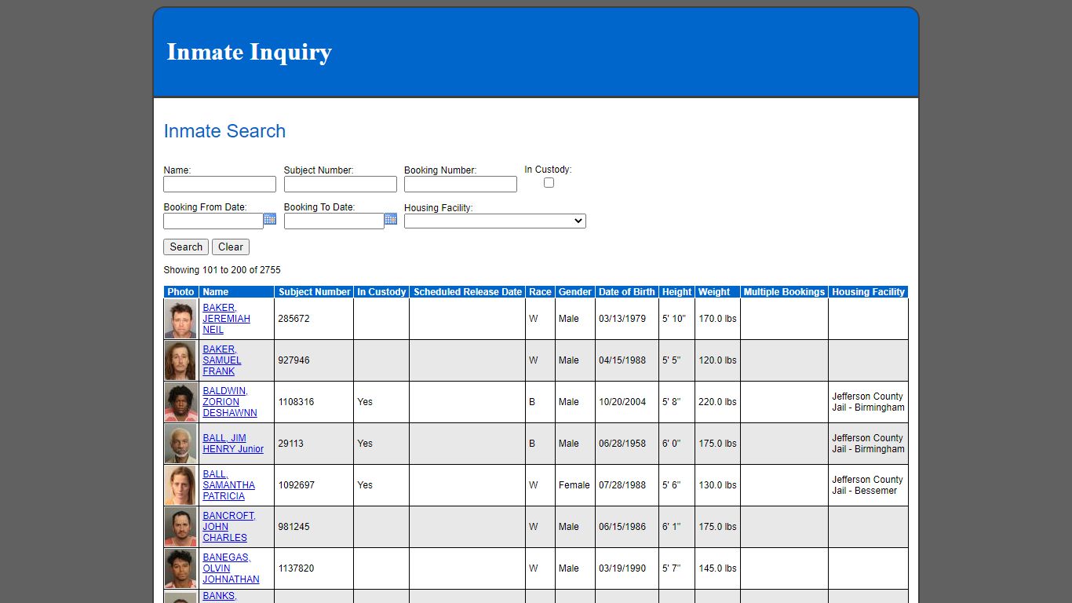Click photo of Jim Henry Ball
Image resolution: width=1072 pixels, height=603 pixels.
180,444
